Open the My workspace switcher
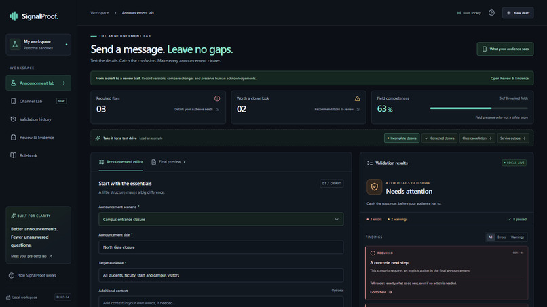The height and width of the screenshot is (307, 547). [x=39, y=45]
